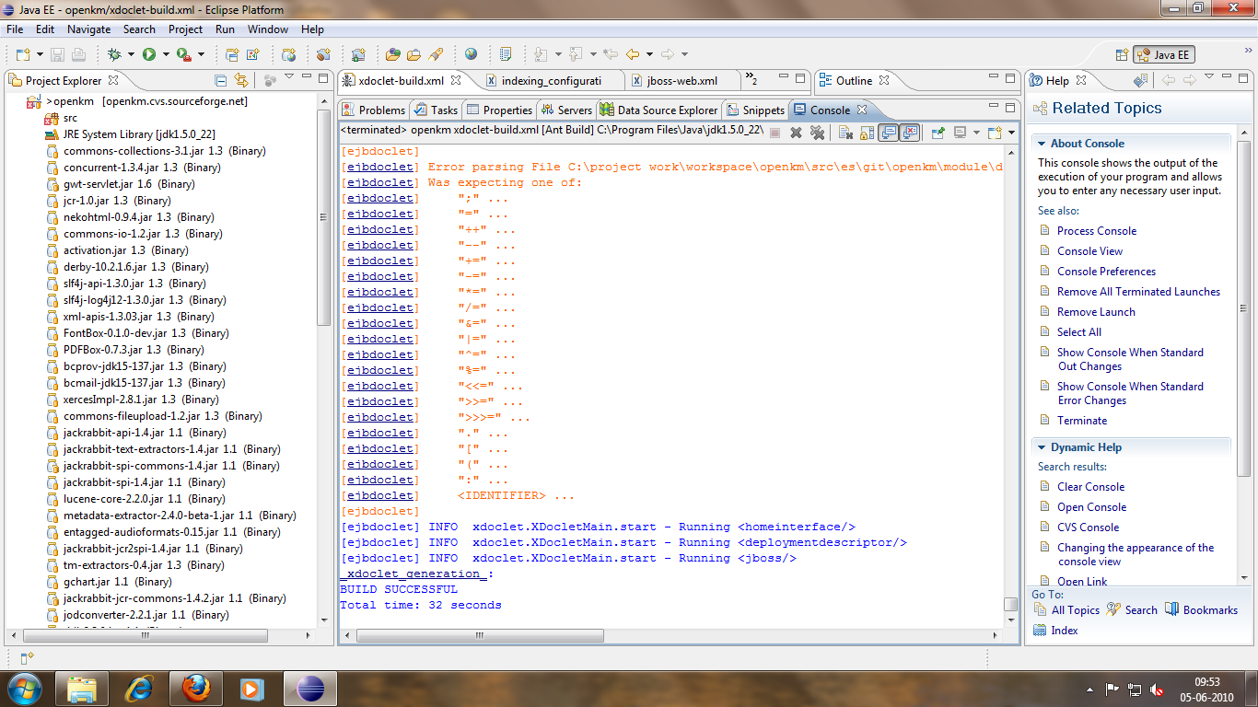Switch to the Servers tab

[x=566, y=110]
